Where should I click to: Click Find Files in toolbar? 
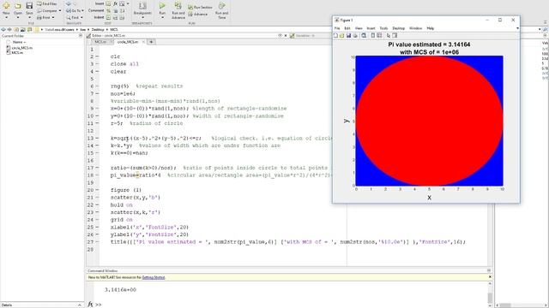47,3
